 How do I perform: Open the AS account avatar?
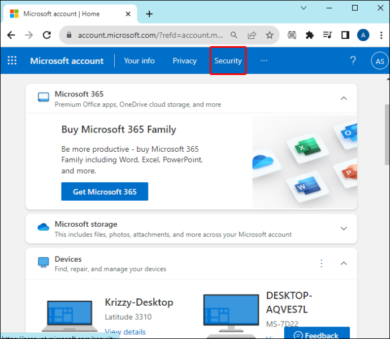point(380,61)
